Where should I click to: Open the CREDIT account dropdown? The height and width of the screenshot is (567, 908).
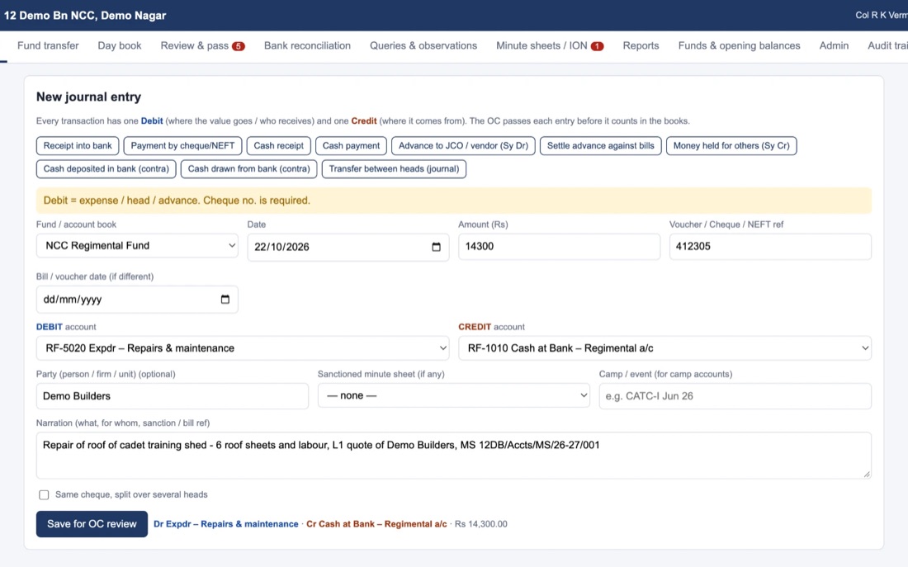click(664, 348)
